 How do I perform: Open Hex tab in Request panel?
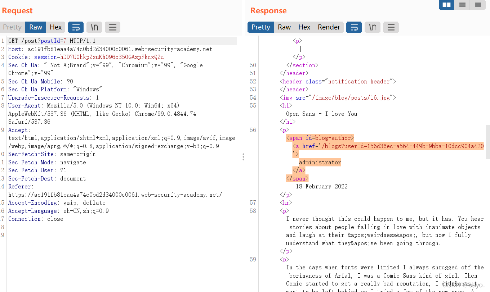[56, 27]
